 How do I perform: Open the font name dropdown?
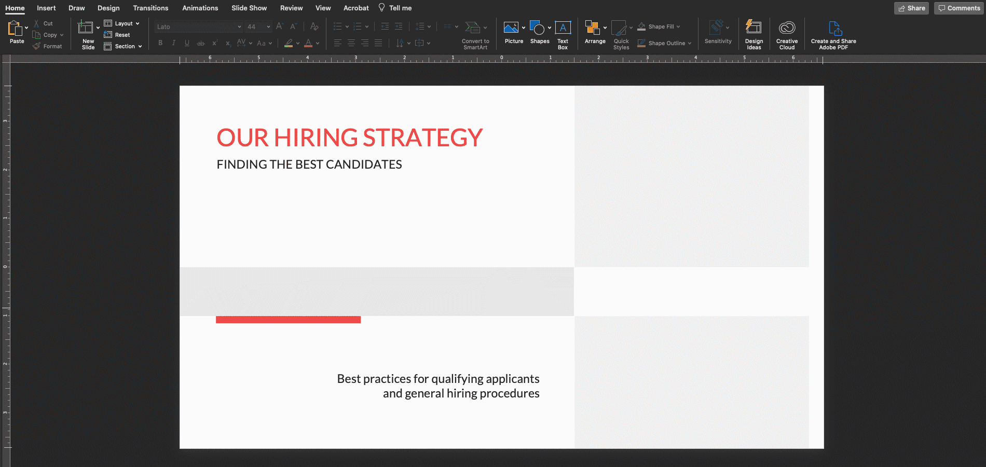point(239,26)
